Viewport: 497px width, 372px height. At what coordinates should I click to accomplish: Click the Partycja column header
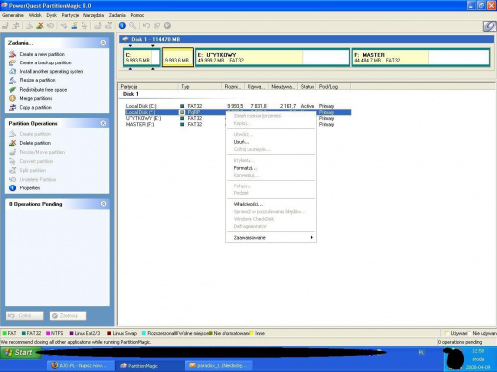tap(148, 86)
